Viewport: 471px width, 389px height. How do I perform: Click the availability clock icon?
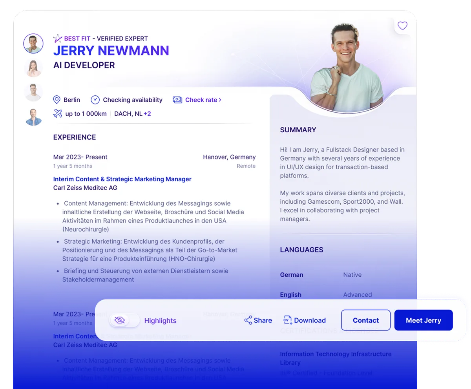coord(95,100)
